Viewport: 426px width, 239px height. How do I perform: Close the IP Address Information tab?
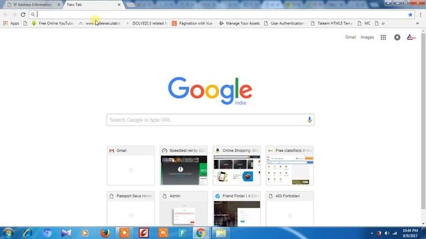[x=59, y=5]
